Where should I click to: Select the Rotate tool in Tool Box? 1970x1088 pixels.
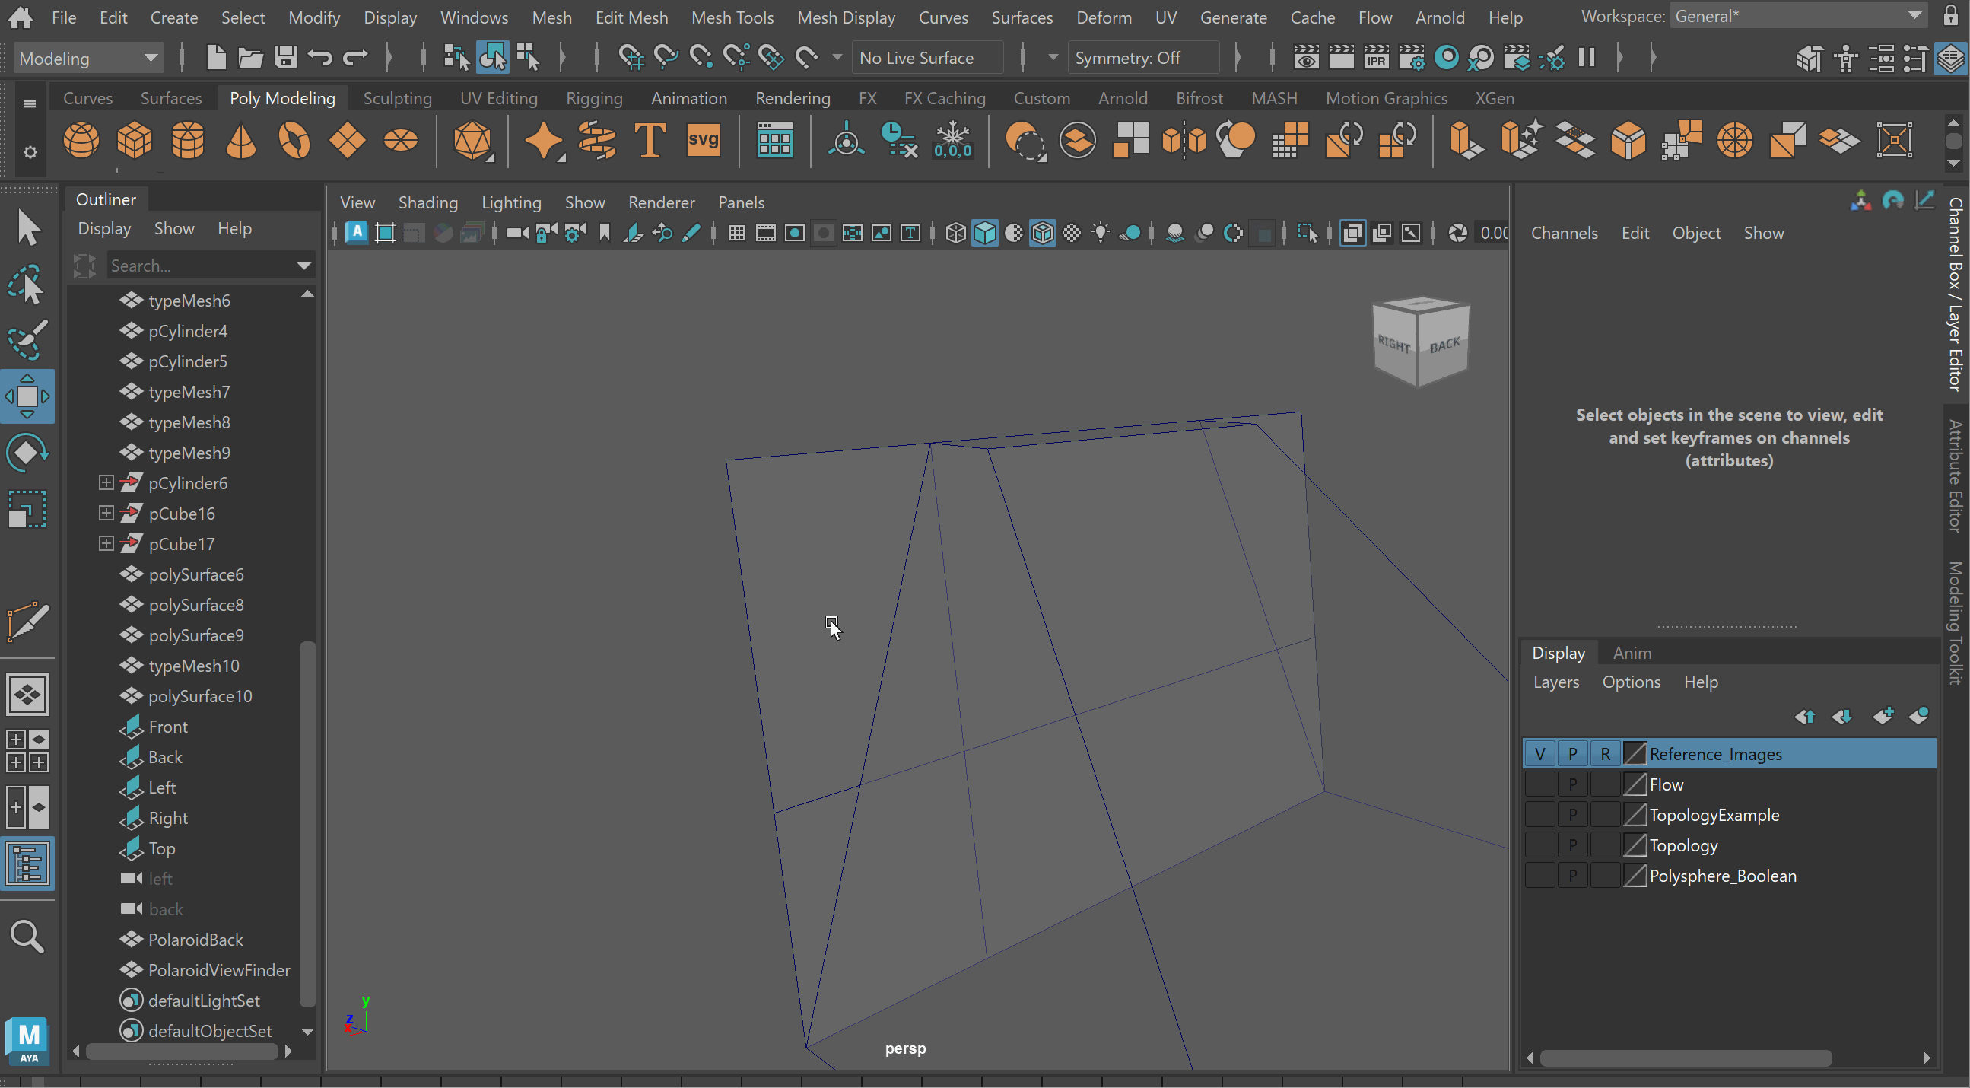[27, 453]
